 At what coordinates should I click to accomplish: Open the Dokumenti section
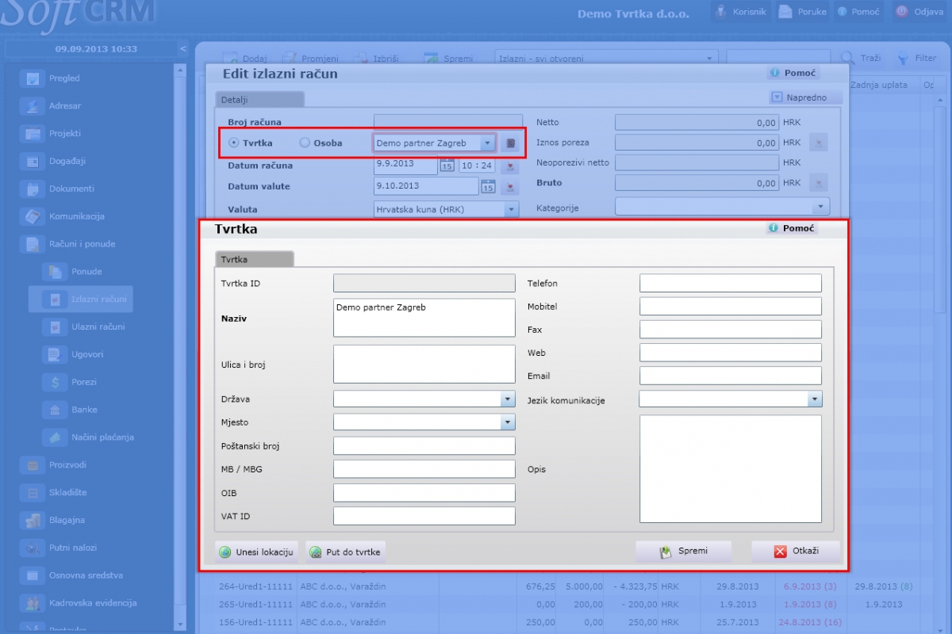[71, 189]
